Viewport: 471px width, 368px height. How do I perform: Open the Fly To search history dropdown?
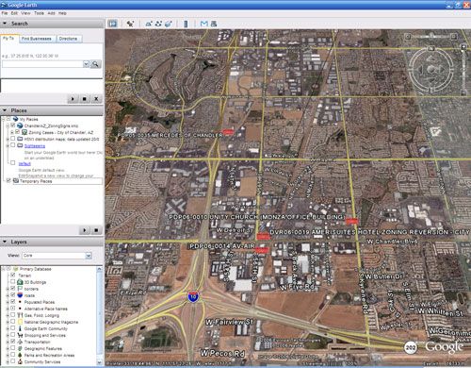coord(86,64)
